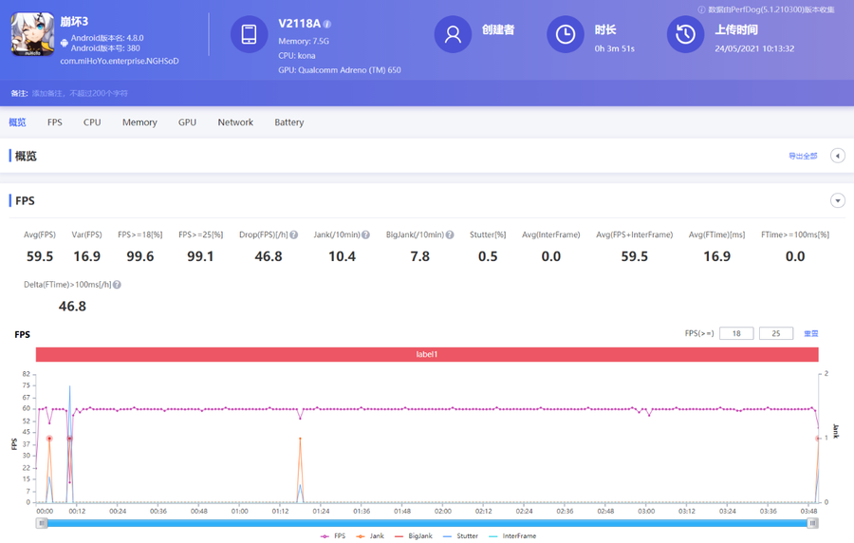Image resolution: width=854 pixels, height=543 pixels.
Task: Click the 重置 reset link
Action: click(810, 334)
